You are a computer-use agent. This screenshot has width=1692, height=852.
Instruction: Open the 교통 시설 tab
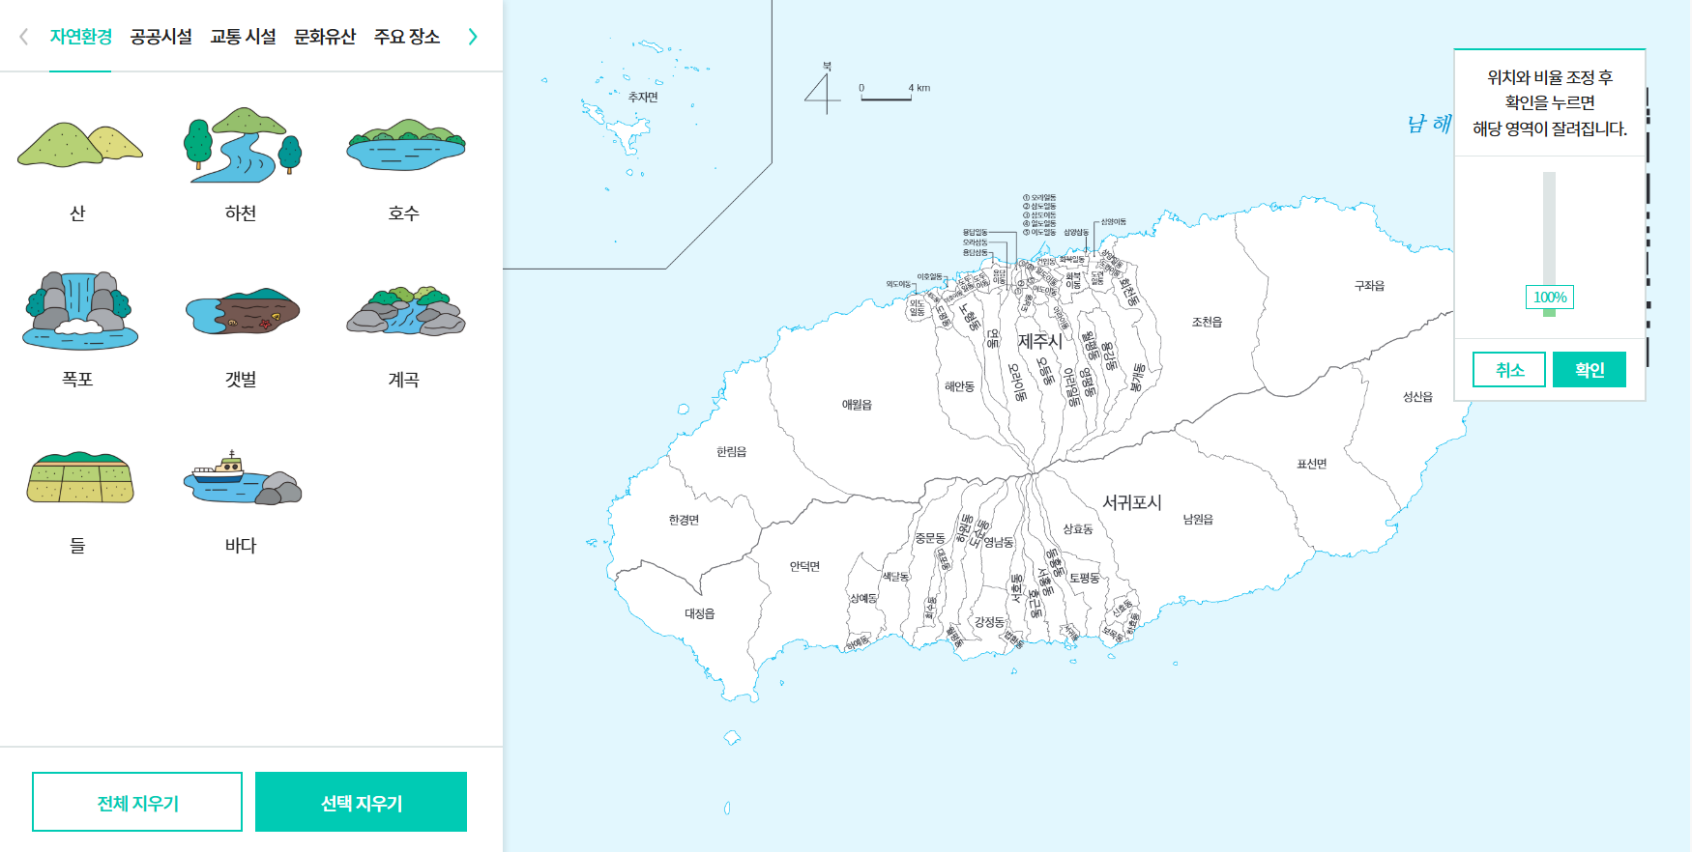coord(243,37)
